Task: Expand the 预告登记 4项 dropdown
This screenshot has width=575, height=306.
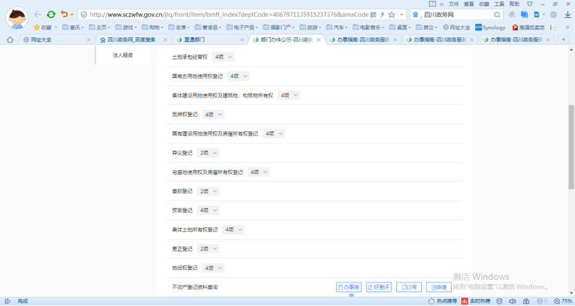Action: 209,210
